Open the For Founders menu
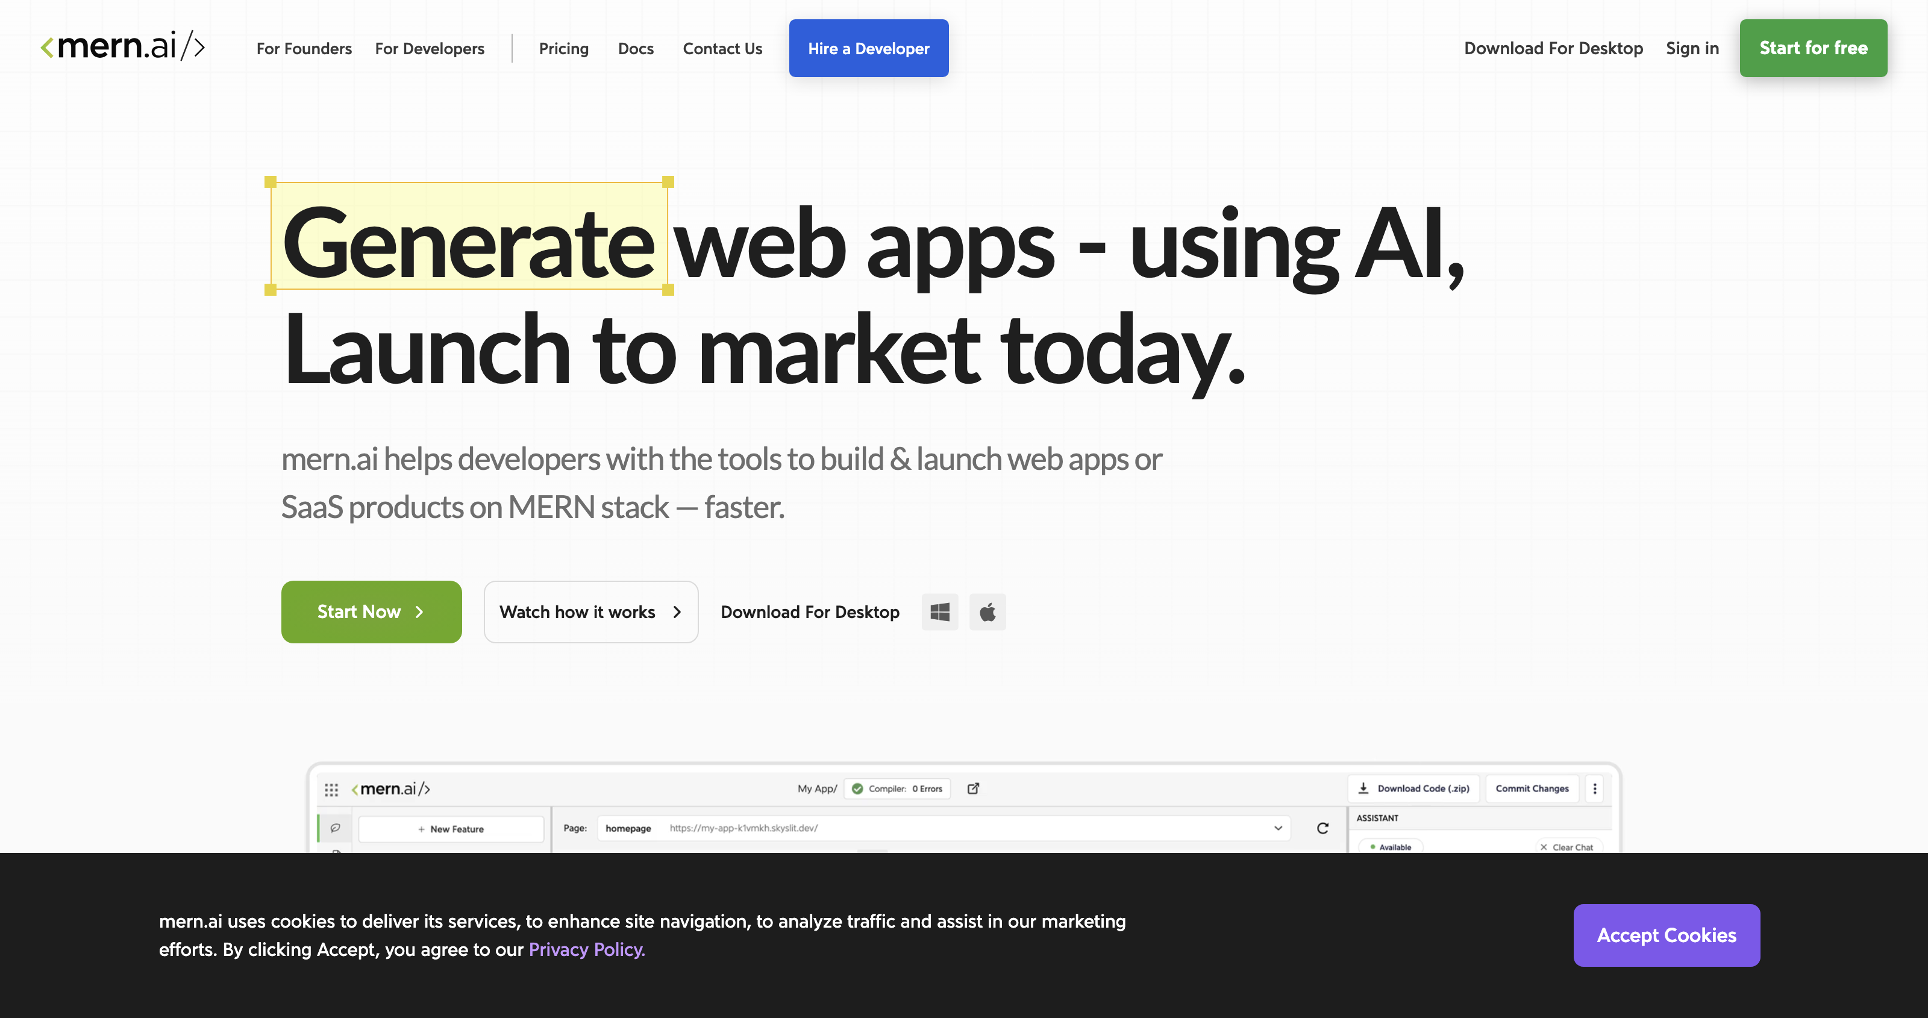Viewport: 1928px width, 1018px height. (304, 49)
